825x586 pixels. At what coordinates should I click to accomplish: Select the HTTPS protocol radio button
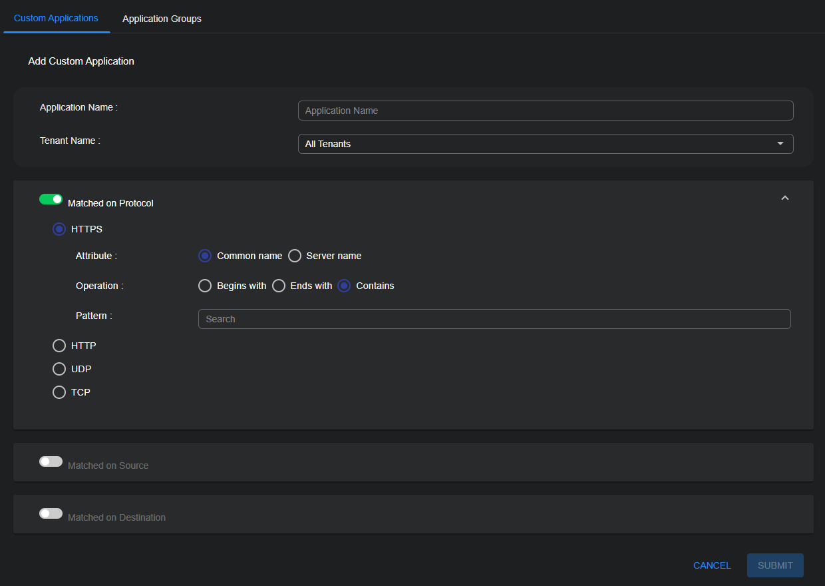pos(59,229)
